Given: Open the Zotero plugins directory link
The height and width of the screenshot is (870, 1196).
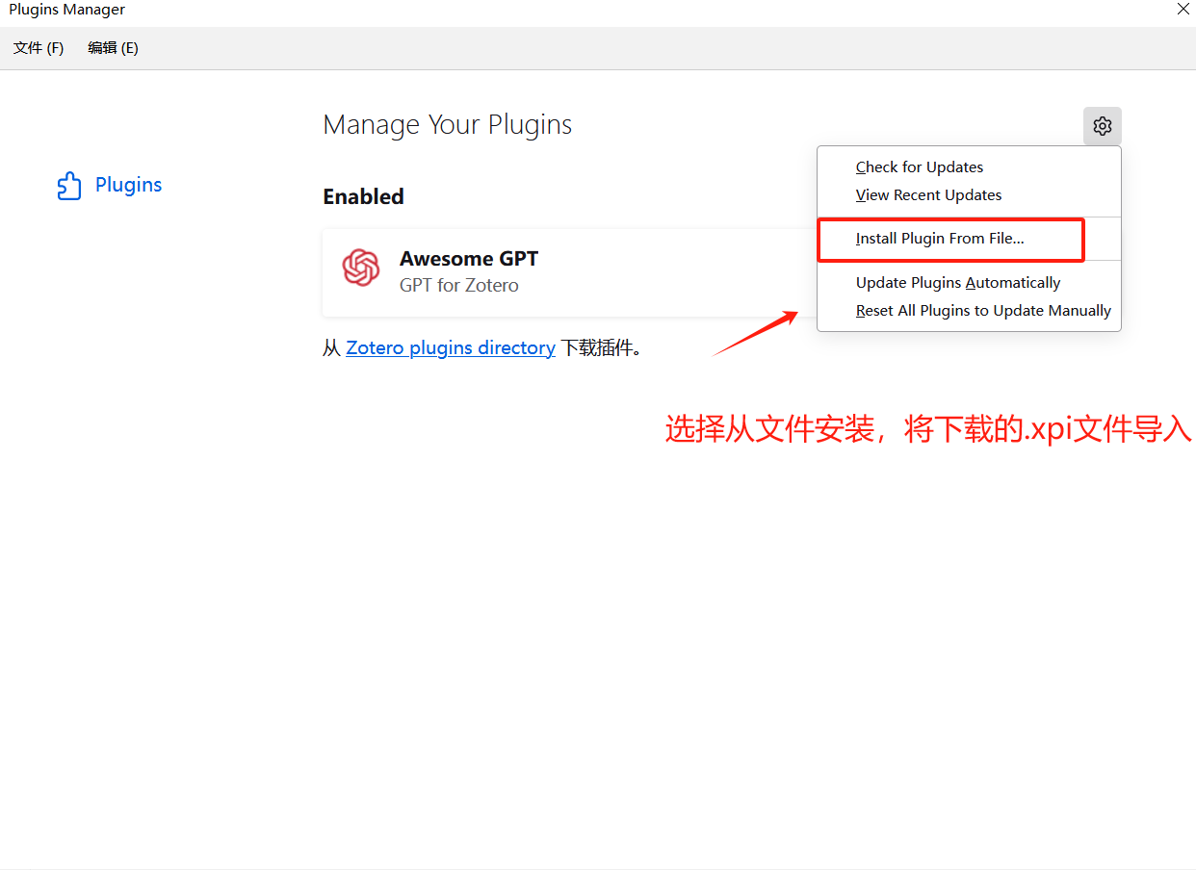Looking at the screenshot, I should click(451, 348).
